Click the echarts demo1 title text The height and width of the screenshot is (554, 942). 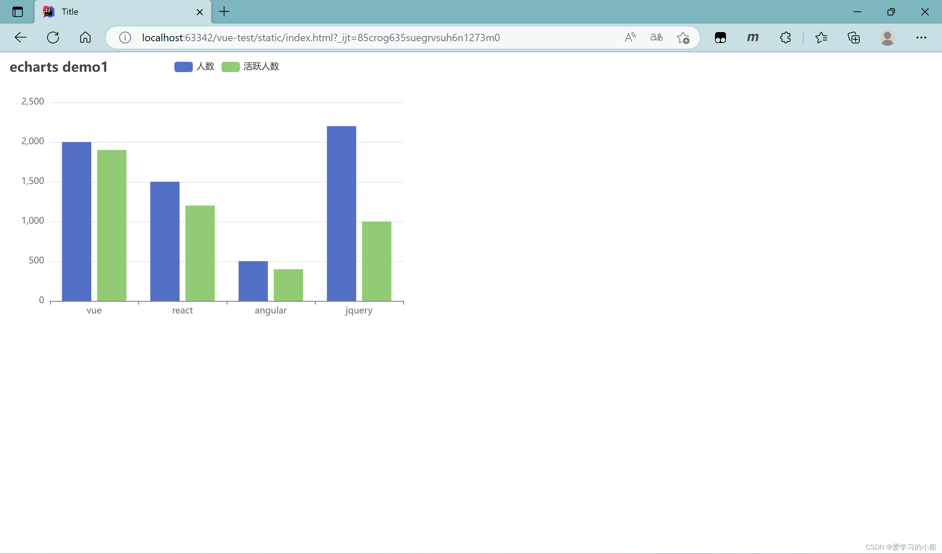click(59, 66)
